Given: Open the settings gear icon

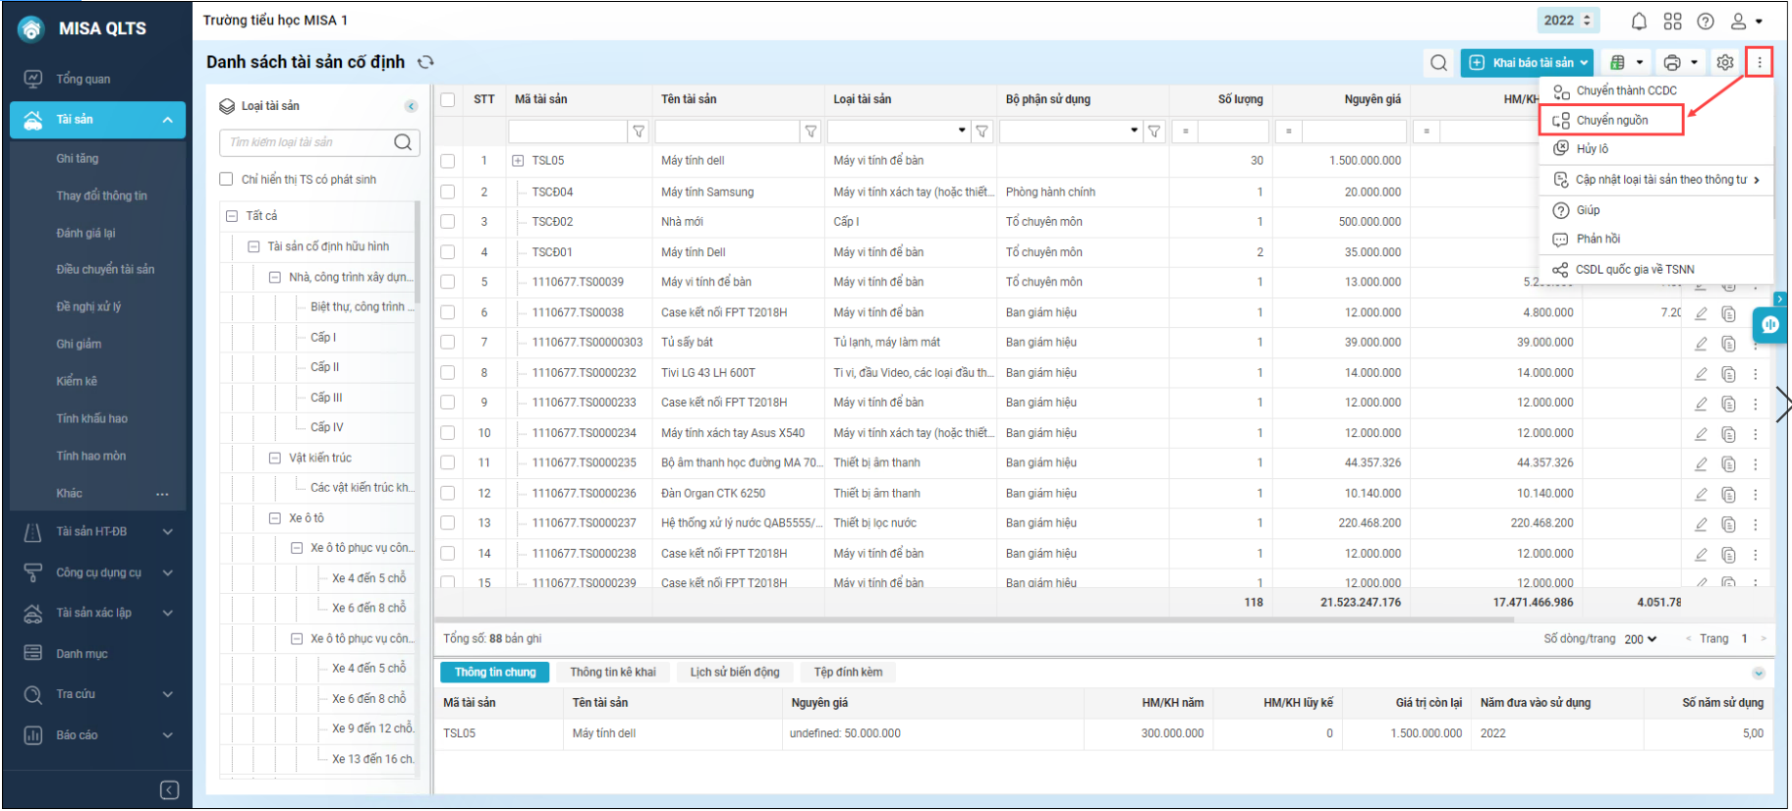Looking at the screenshot, I should [1725, 63].
